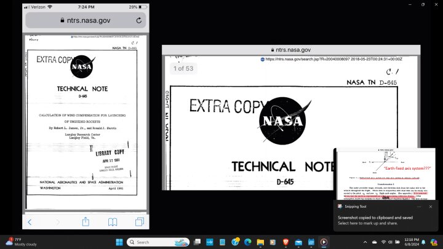443x249 pixels.
Task: Switch to the active Media Player taskbar icon
Action: click(324, 242)
